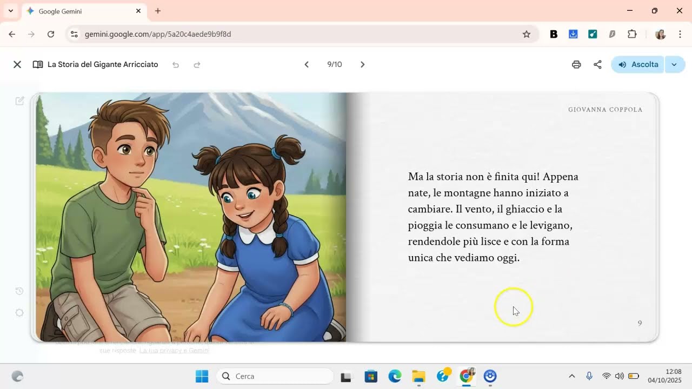Redo the storybook change
Screen dimensions: 692x389
(197, 65)
